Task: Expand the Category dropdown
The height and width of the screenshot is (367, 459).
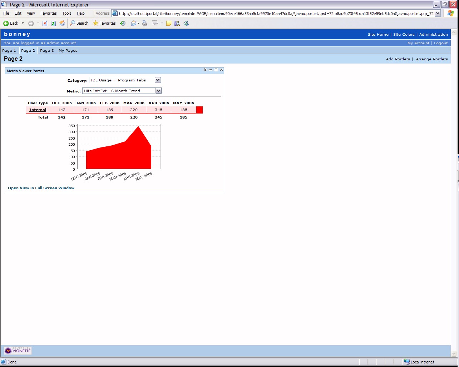Action: pos(158,80)
